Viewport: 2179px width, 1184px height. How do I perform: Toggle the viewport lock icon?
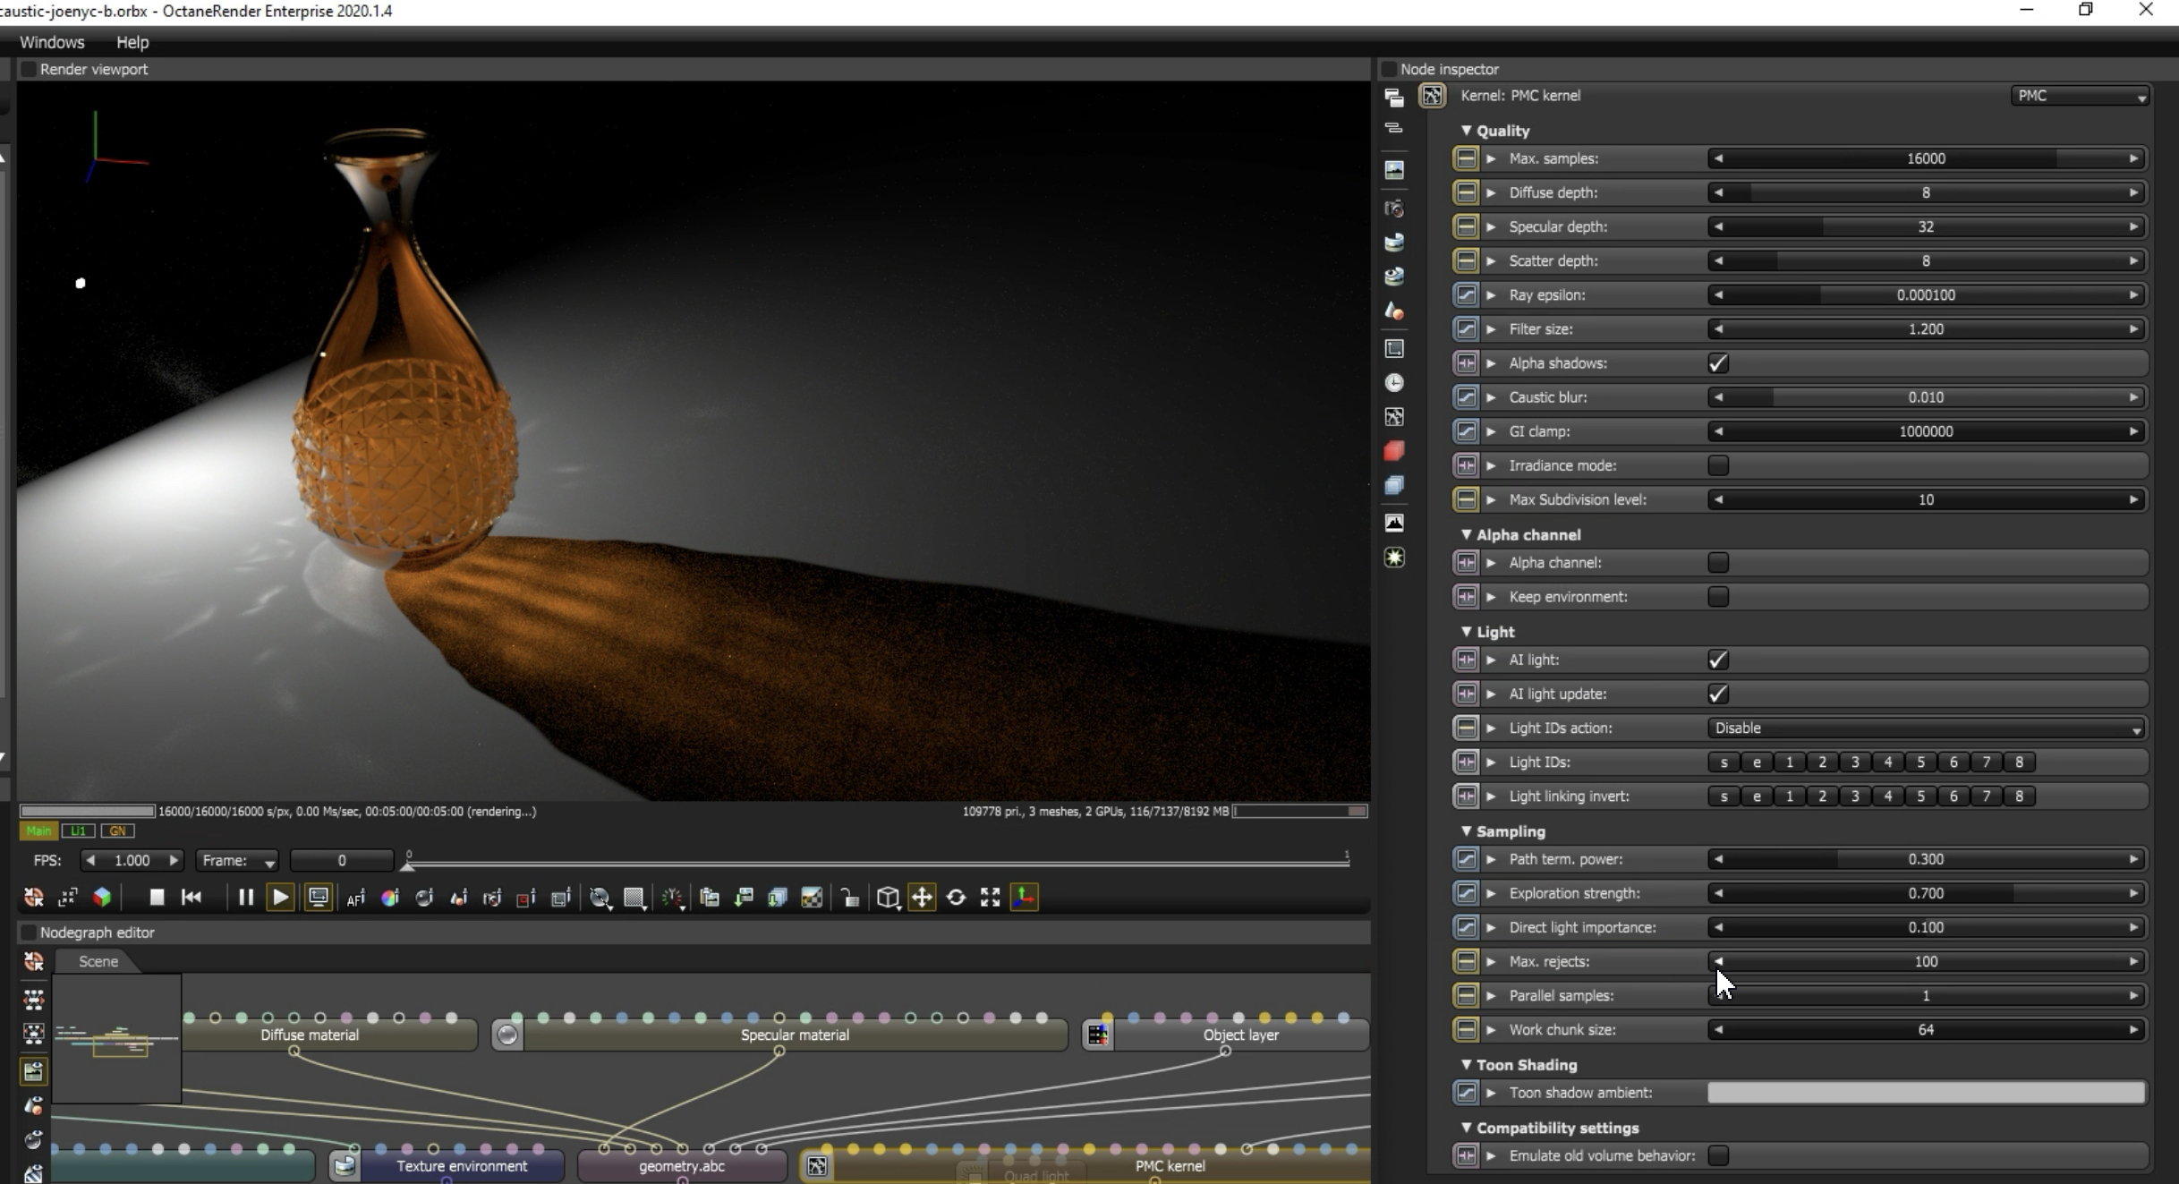click(x=849, y=898)
